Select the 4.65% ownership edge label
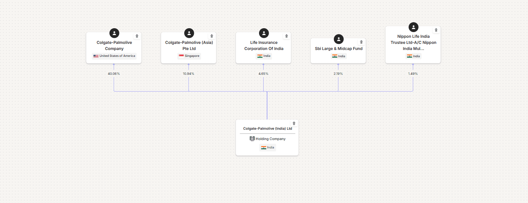 [x=263, y=74]
